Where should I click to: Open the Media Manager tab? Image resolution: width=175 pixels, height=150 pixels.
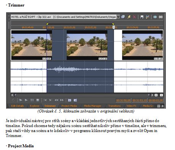point(93,106)
